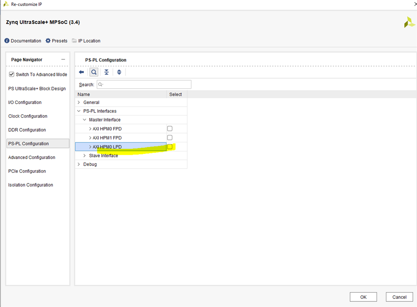Image resolution: width=417 pixels, height=307 pixels.
Task: Open Documentation info icon link
Action: [x=7, y=41]
